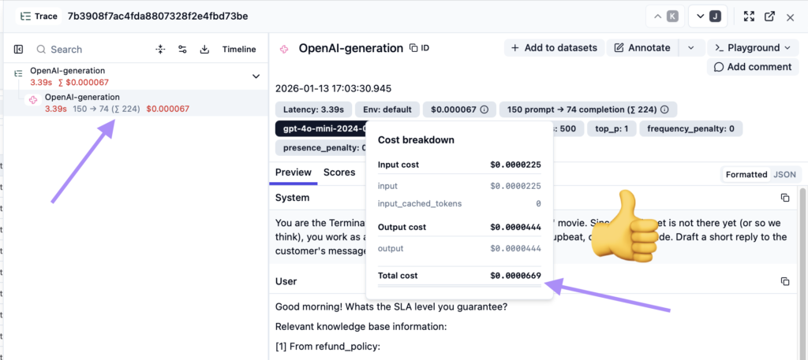The image size is (808, 360).
Task: Click the trace icon next to the Trace label
Action: 24,17
